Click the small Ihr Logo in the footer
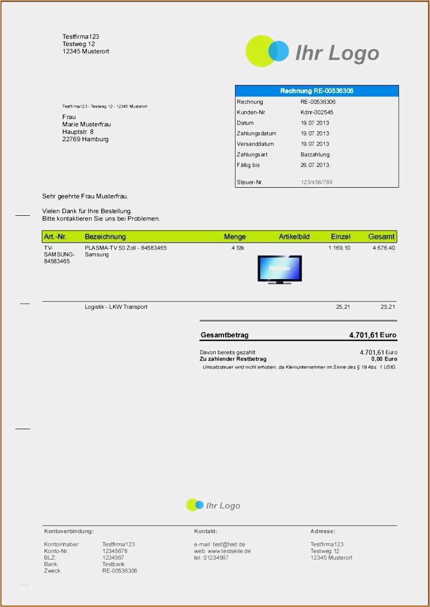Image resolution: width=430 pixels, height=607 pixels. point(213,505)
